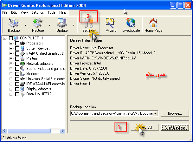The image size is (193, 142).
Task: Check the Printers checkbox
Action: click(17, 58)
